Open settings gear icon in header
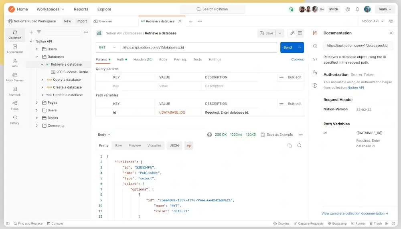This screenshot has height=229, width=401. 348,9
